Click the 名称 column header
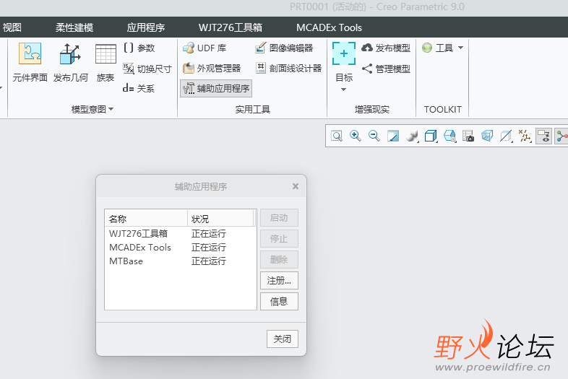The image size is (568, 379). tap(147, 219)
